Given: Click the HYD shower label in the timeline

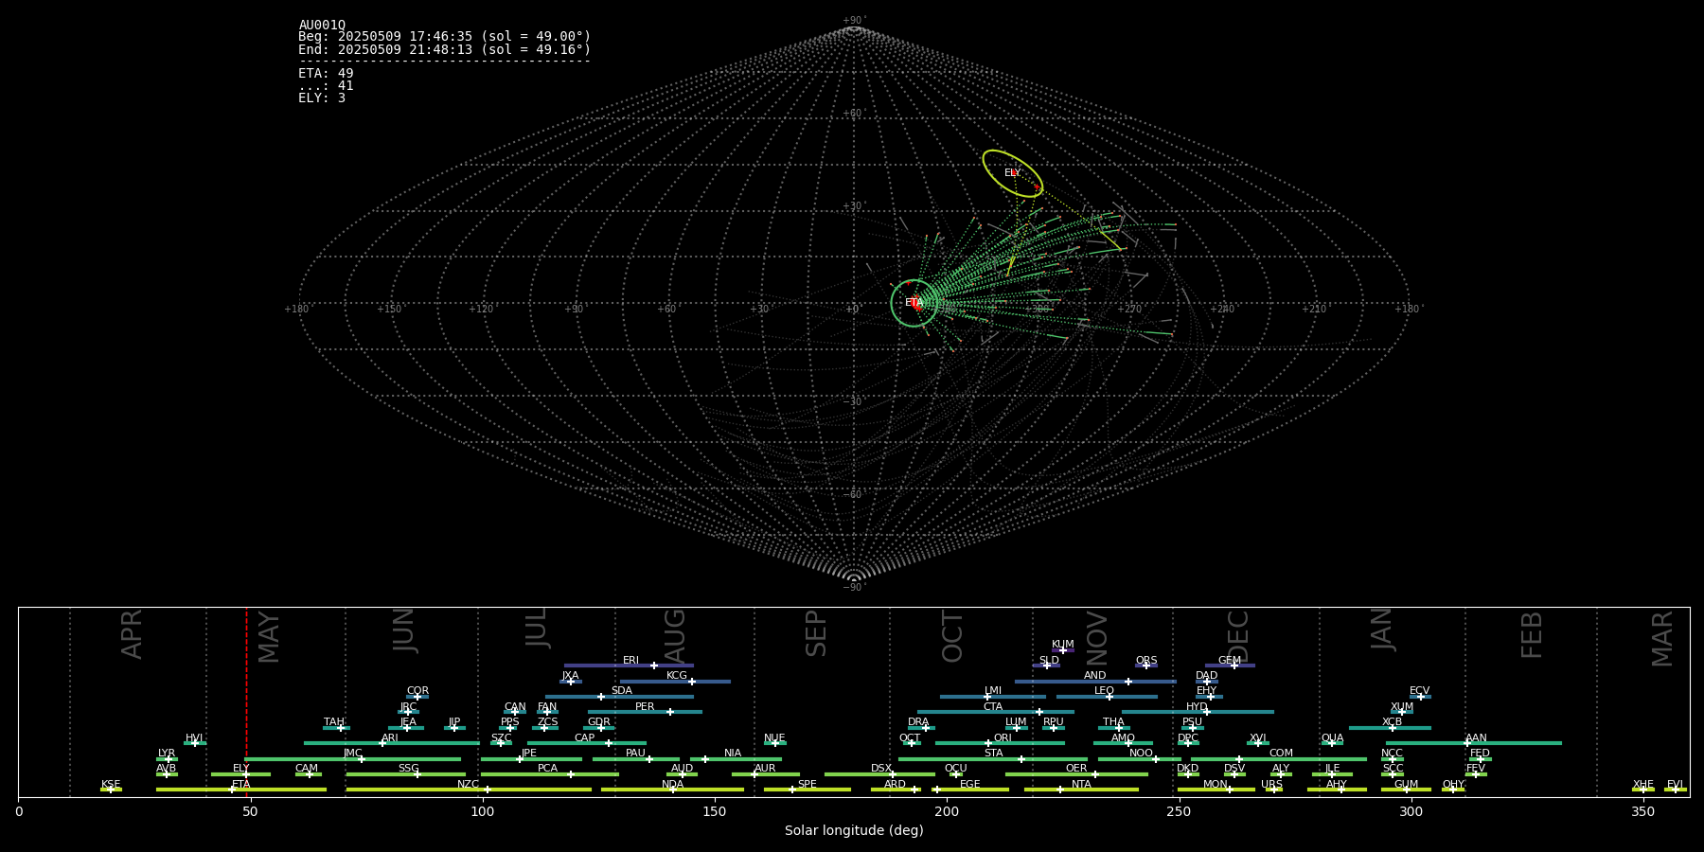Looking at the screenshot, I should (1197, 707).
